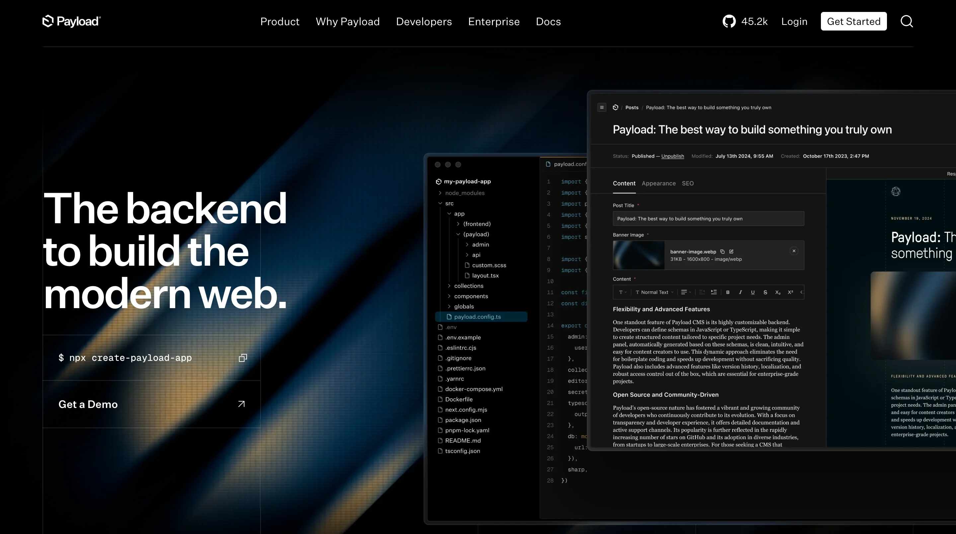The image size is (956, 534).
Task: Select Dockerfile in file tree
Action: point(455,399)
